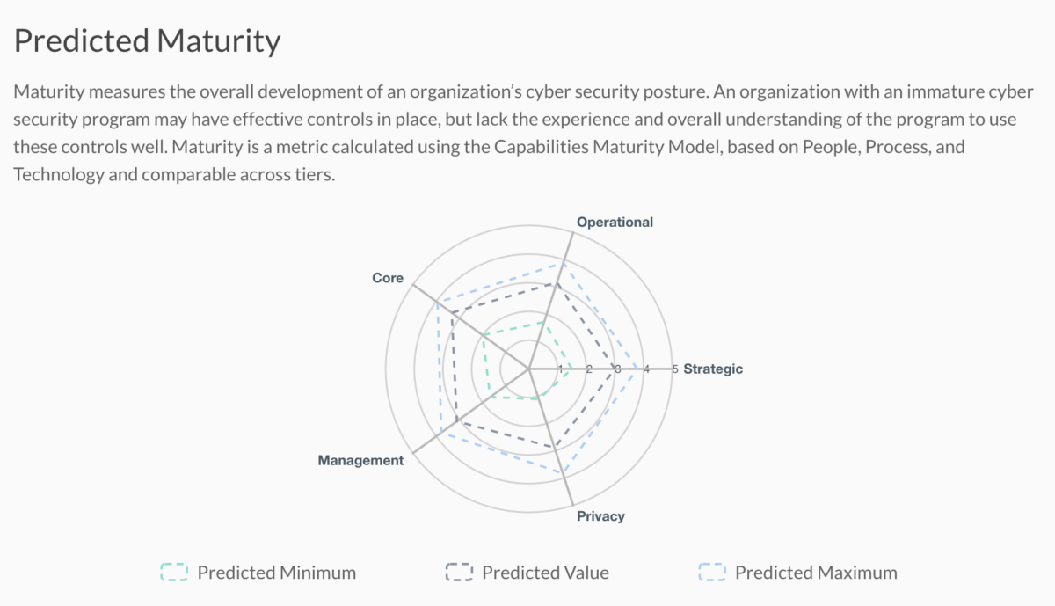Select the Strategic axis label
Viewport: 1055px width, 606px height.
(x=713, y=369)
